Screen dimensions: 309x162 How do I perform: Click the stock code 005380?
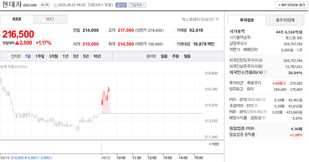coord(30,5)
